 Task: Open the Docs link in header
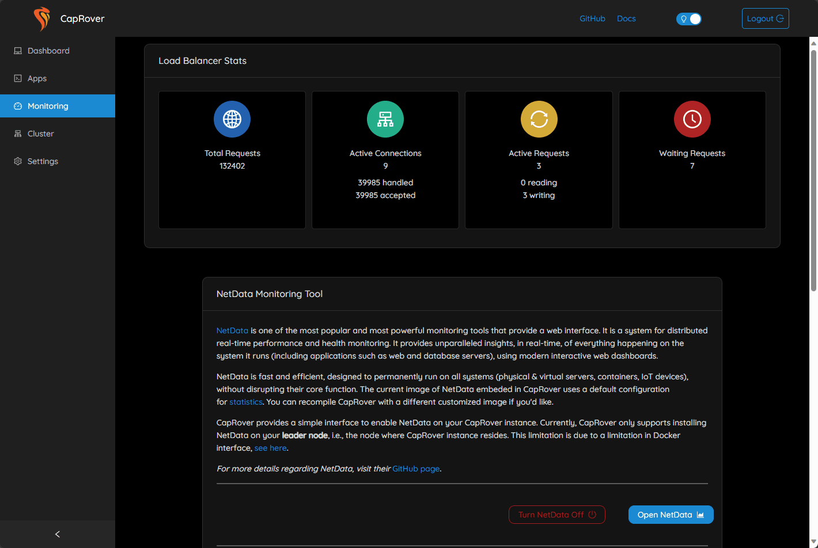626,18
